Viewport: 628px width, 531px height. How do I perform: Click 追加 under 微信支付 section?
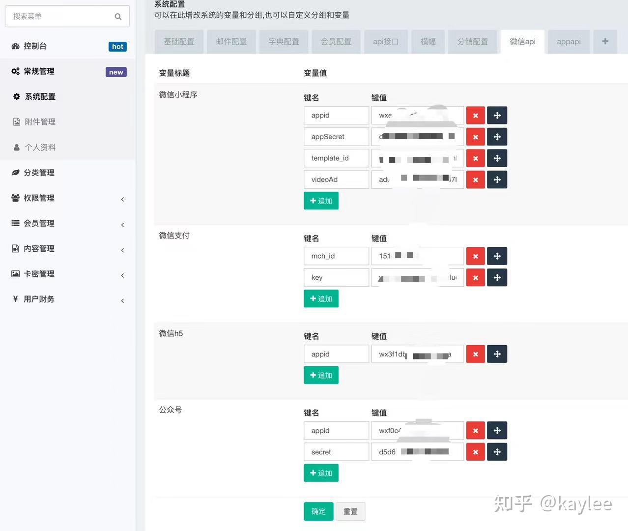(x=320, y=298)
